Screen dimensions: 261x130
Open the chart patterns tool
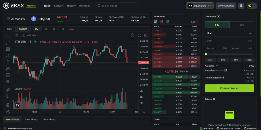coord(8,68)
